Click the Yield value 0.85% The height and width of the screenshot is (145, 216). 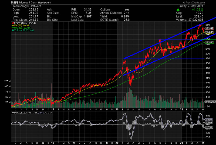[125, 16]
